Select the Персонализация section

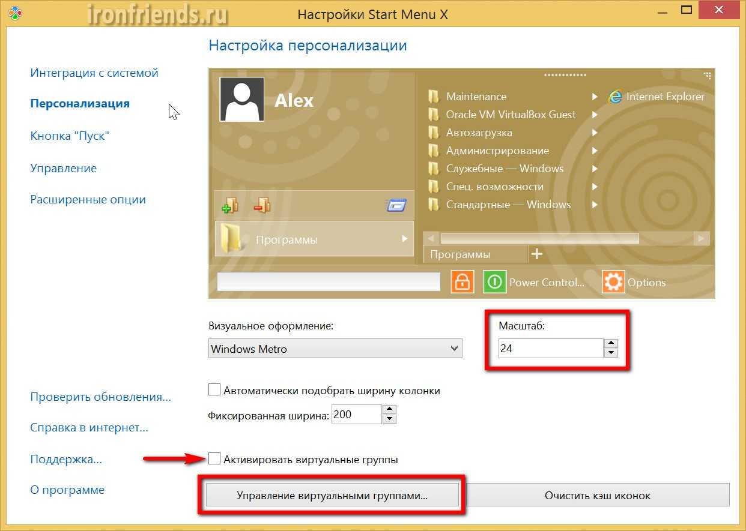pyautogui.click(x=80, y=104)
